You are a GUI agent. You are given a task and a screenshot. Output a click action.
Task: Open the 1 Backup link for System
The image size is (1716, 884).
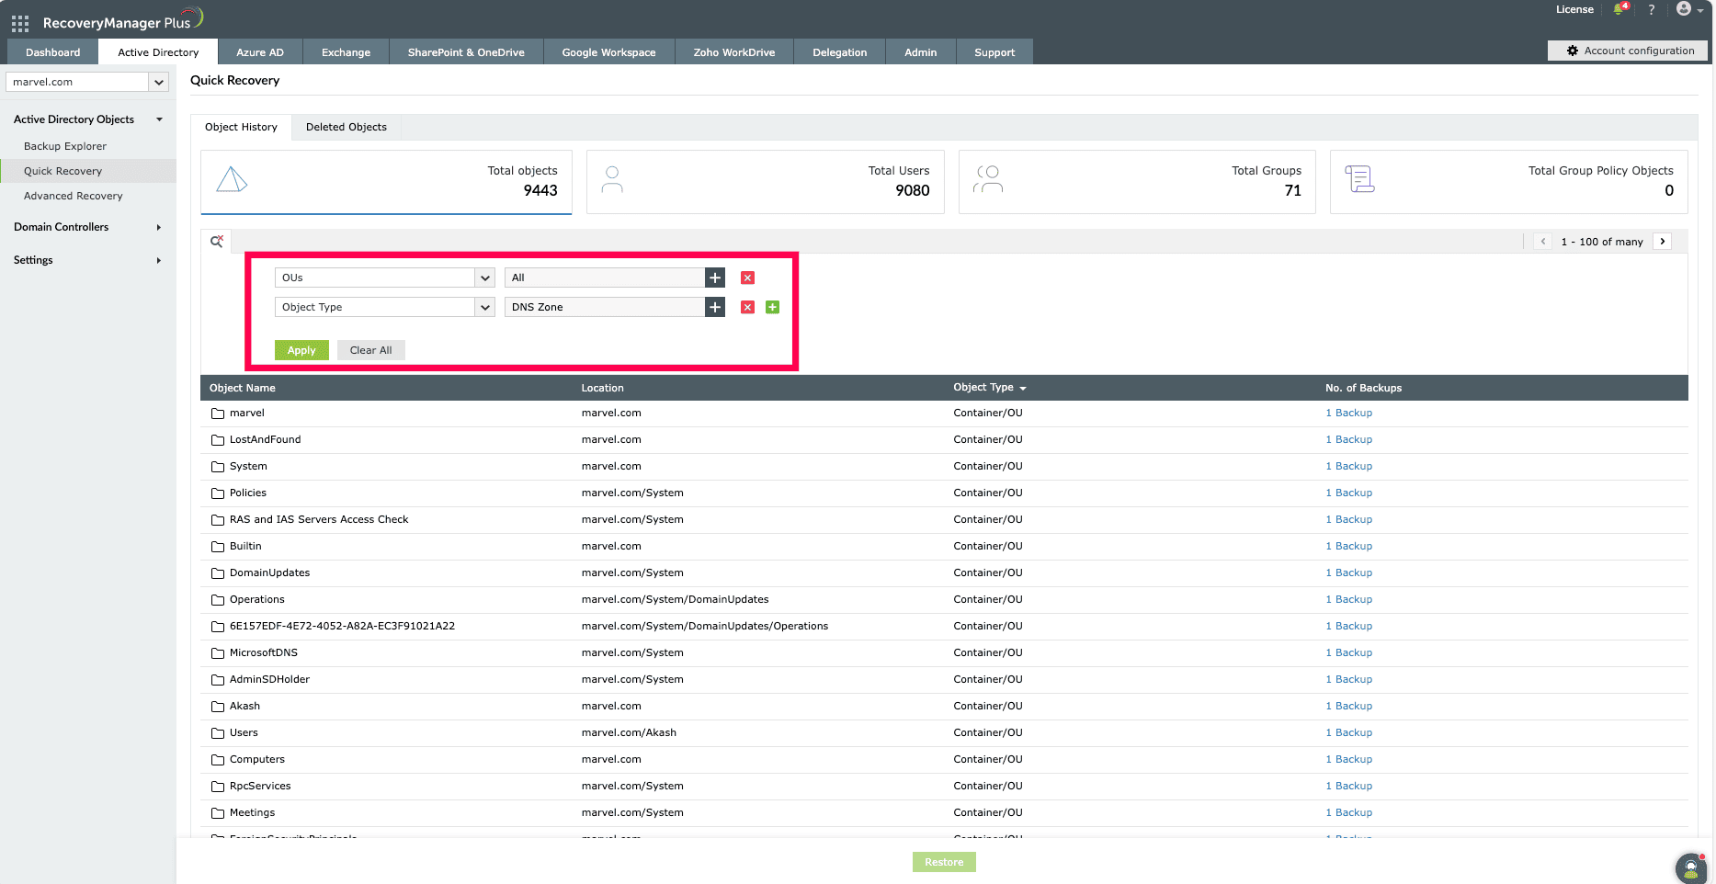(1348, 467)
